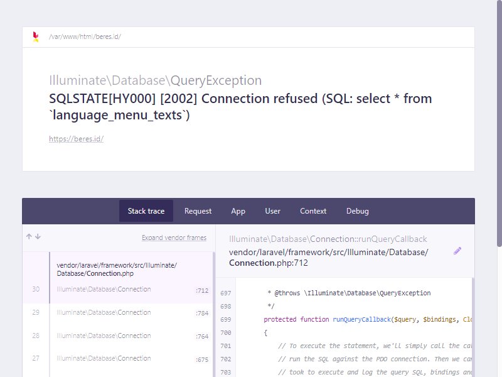Click Database/Connection.php file label in frame list
The height and width of the screenshot is (377, 502).
(117, 270)
